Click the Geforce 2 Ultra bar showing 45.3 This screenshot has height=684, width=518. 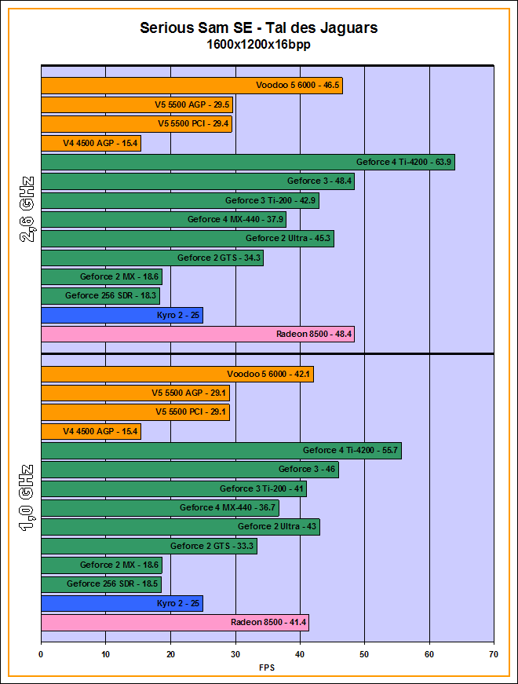pyautogui.click(x=187, y=239)
